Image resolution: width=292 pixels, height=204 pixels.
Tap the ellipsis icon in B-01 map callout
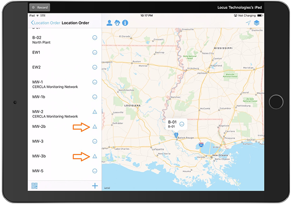pyautogui.click(x=182, y=124)
